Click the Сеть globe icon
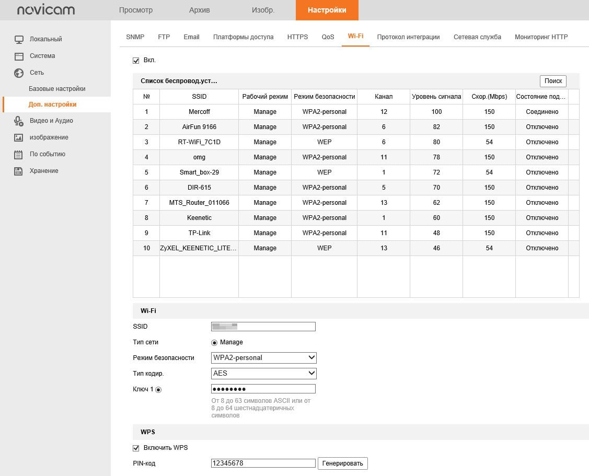 tap(19, 73)
